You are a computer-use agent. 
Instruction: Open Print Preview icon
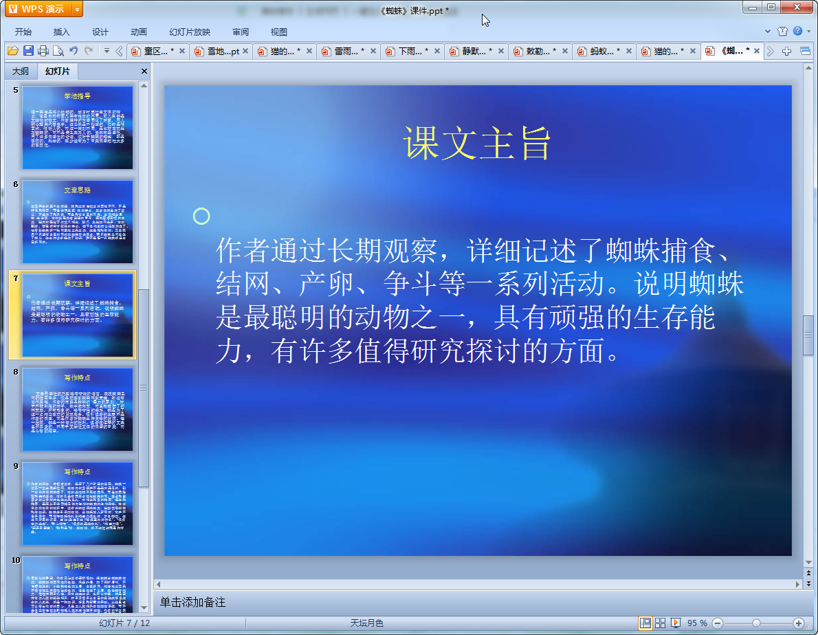point(58,51)
